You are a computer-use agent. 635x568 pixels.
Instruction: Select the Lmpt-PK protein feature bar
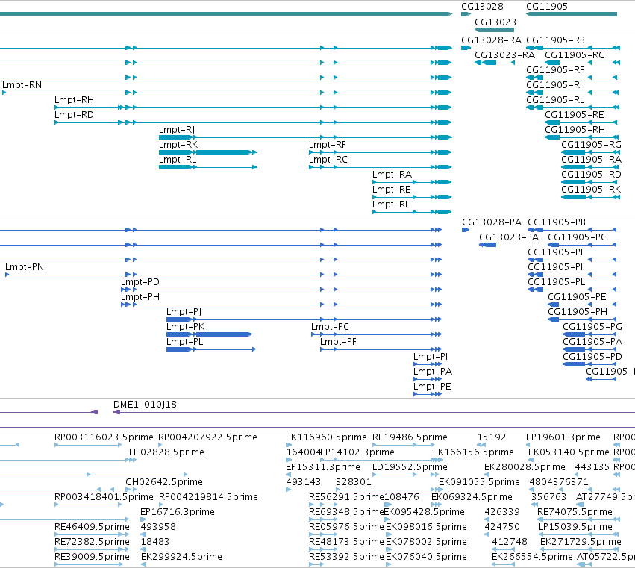(x=210, y=334)
